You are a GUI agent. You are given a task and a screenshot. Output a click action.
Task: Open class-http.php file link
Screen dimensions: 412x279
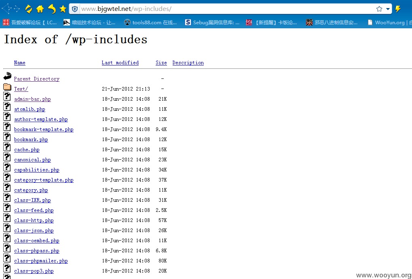pos(34,220)
